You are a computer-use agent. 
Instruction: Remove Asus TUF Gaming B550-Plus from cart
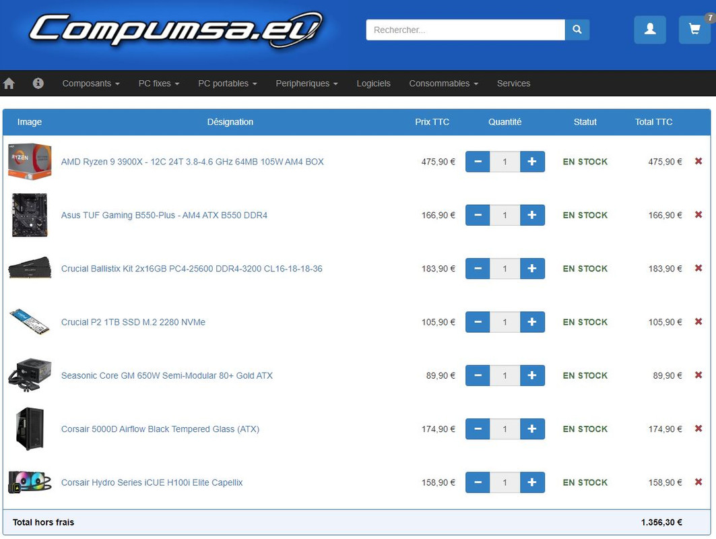698,215
